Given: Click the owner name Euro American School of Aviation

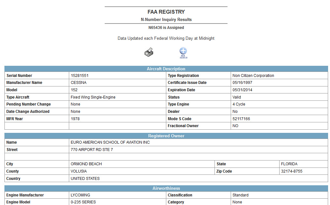Looking at the screenshot, I should pyautogui.click(x=110, y=142).
